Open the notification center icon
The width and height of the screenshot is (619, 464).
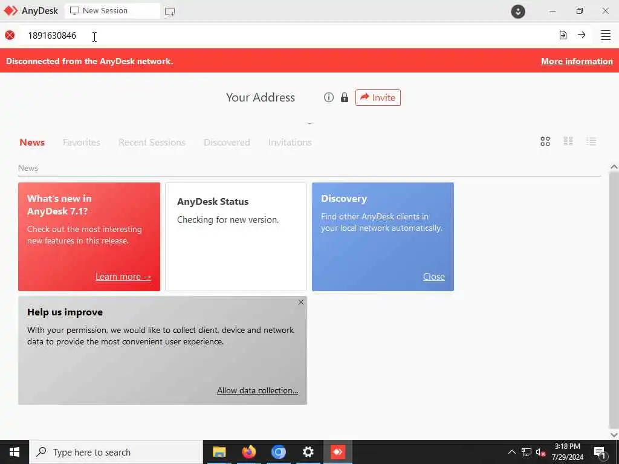point(600,453)
